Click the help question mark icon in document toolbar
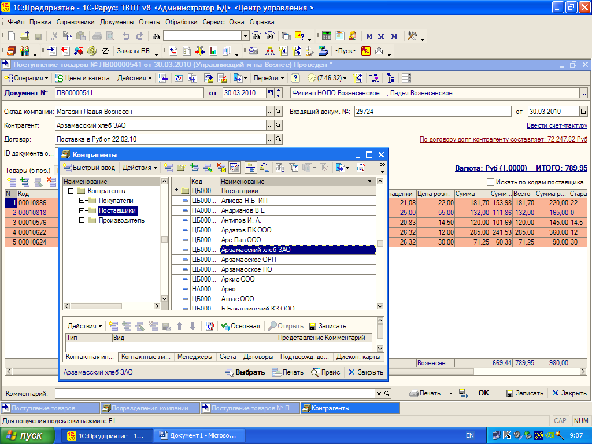Viewport: 592px width, 444px height. point(295,78)
